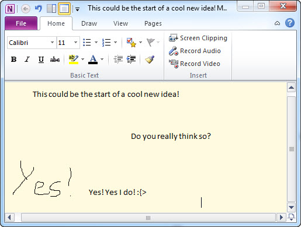Open the Outlook Tasks flag dropdown
The image size is (301, 227).
pos(158,42)
